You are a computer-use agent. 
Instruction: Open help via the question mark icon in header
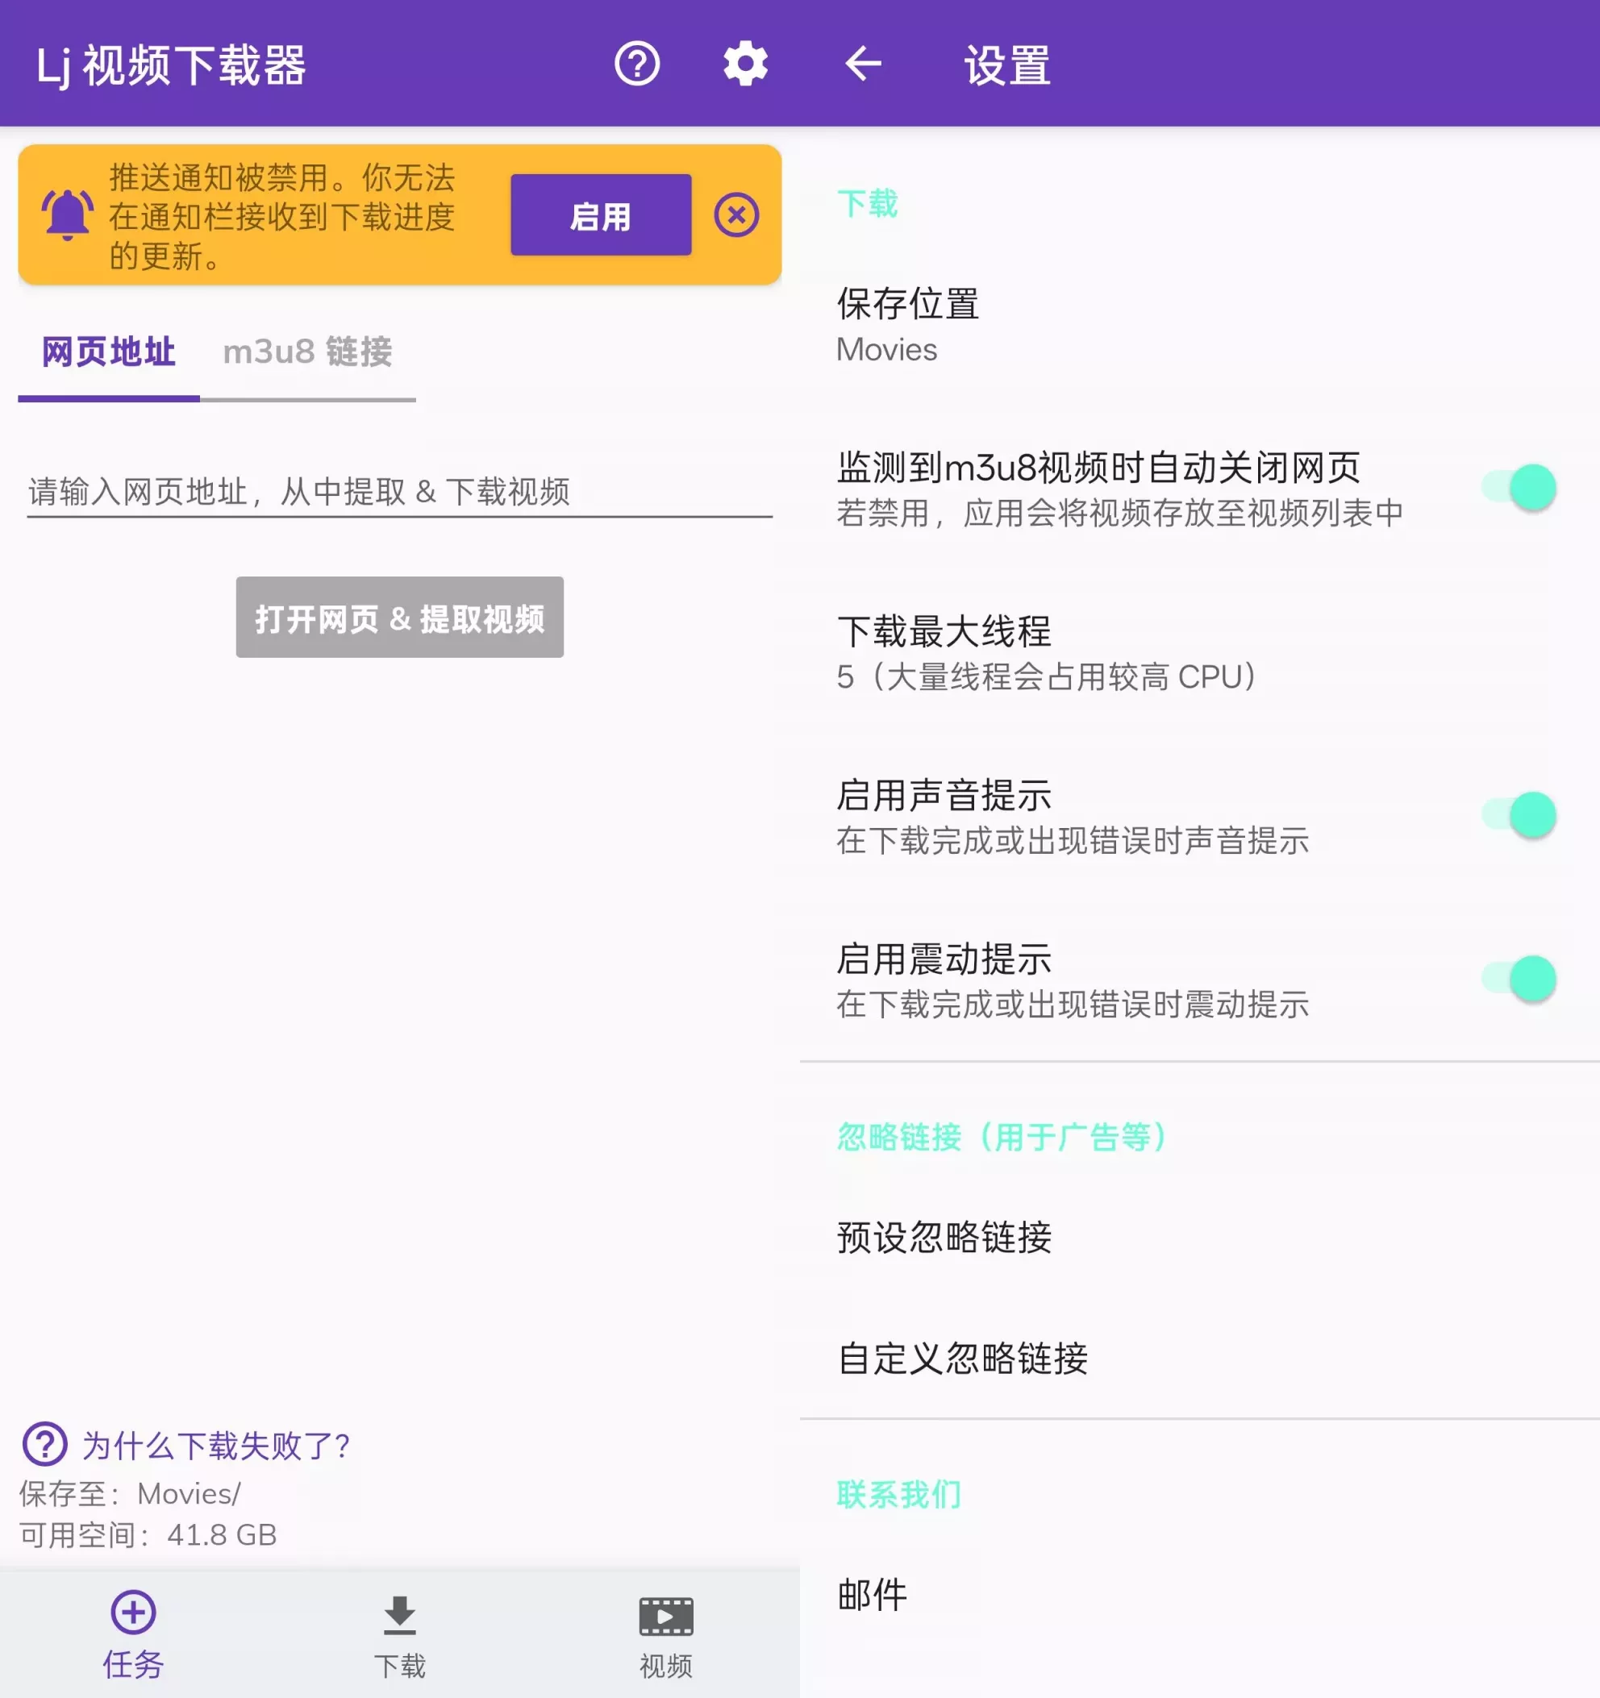(x=637, y=64)
